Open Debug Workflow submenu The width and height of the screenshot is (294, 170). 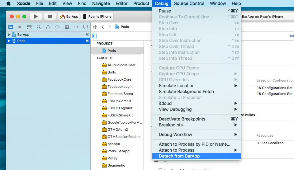pyautogui.click(x=197, y=135)
